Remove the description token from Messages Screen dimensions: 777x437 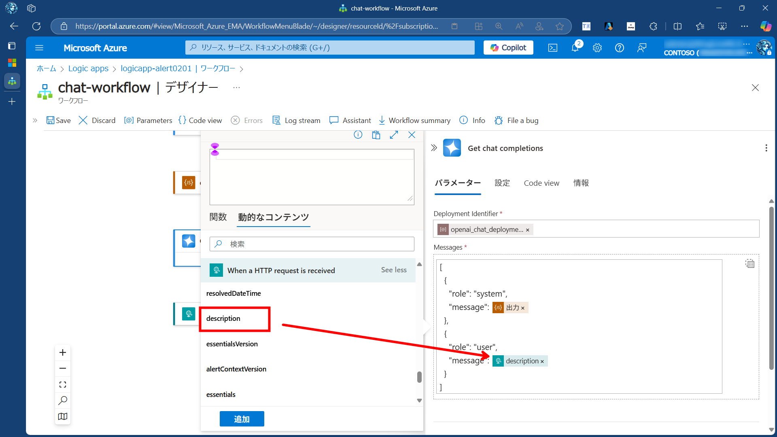[x=542, y=361]
